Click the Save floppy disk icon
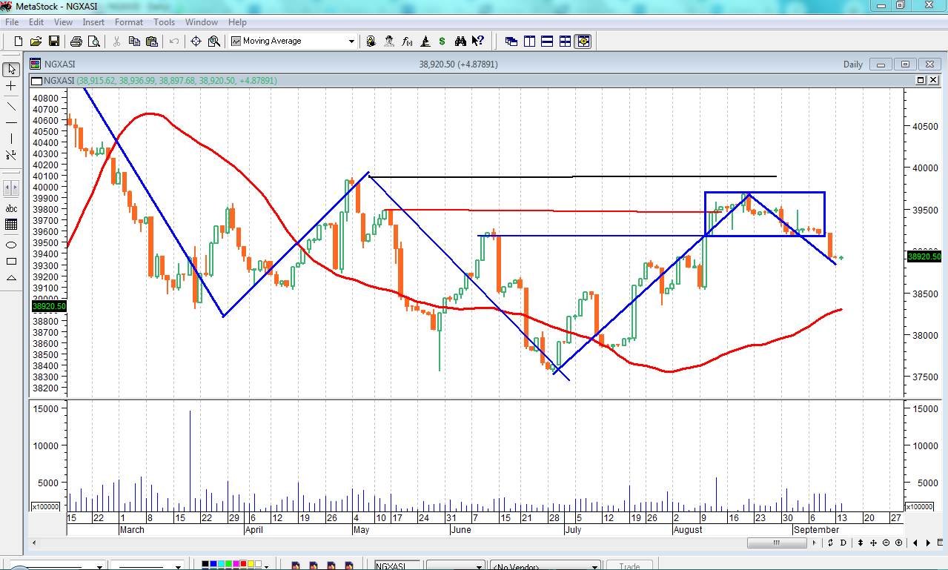Viewport: 948px width, 570px height. point(53,42)
